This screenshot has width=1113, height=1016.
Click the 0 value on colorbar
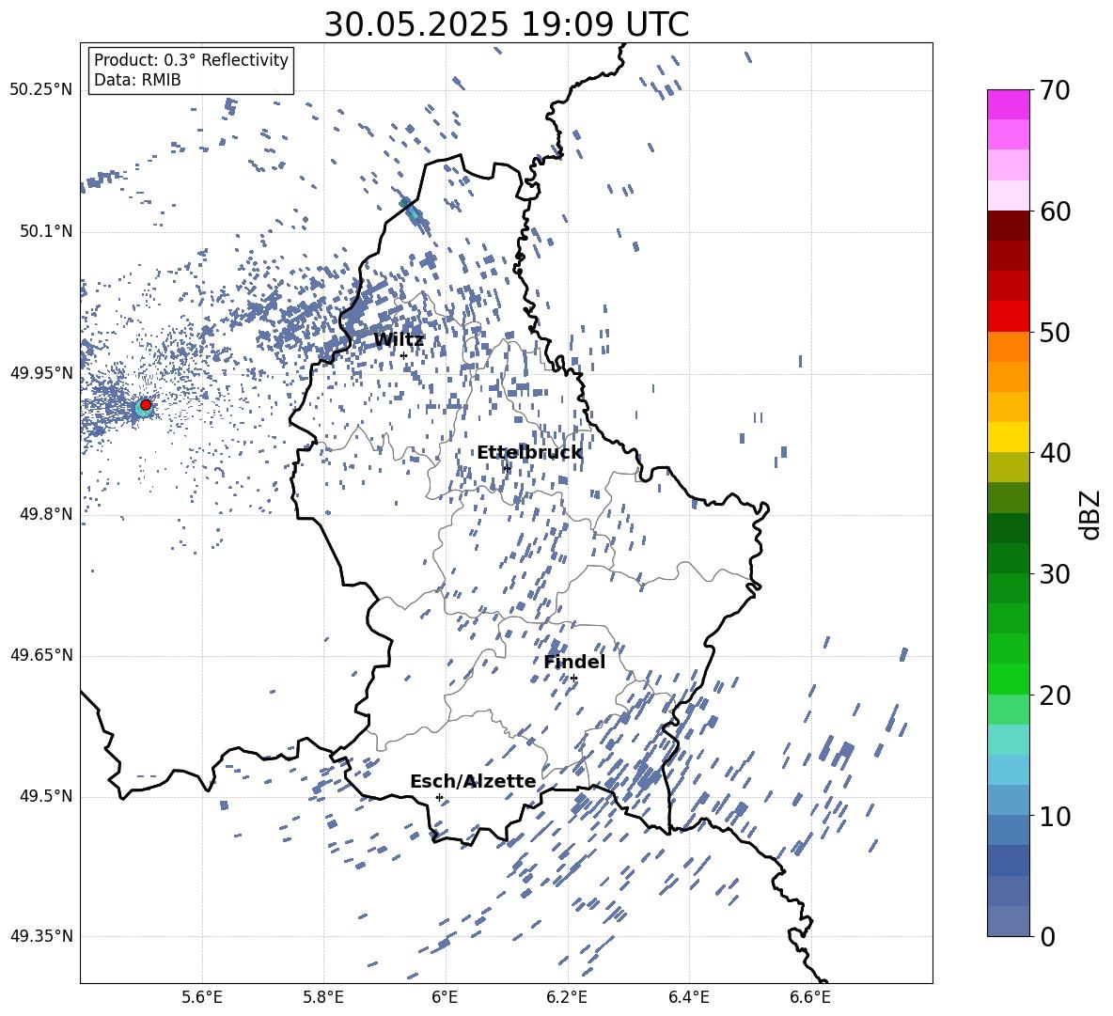(x=1047, y=936)
